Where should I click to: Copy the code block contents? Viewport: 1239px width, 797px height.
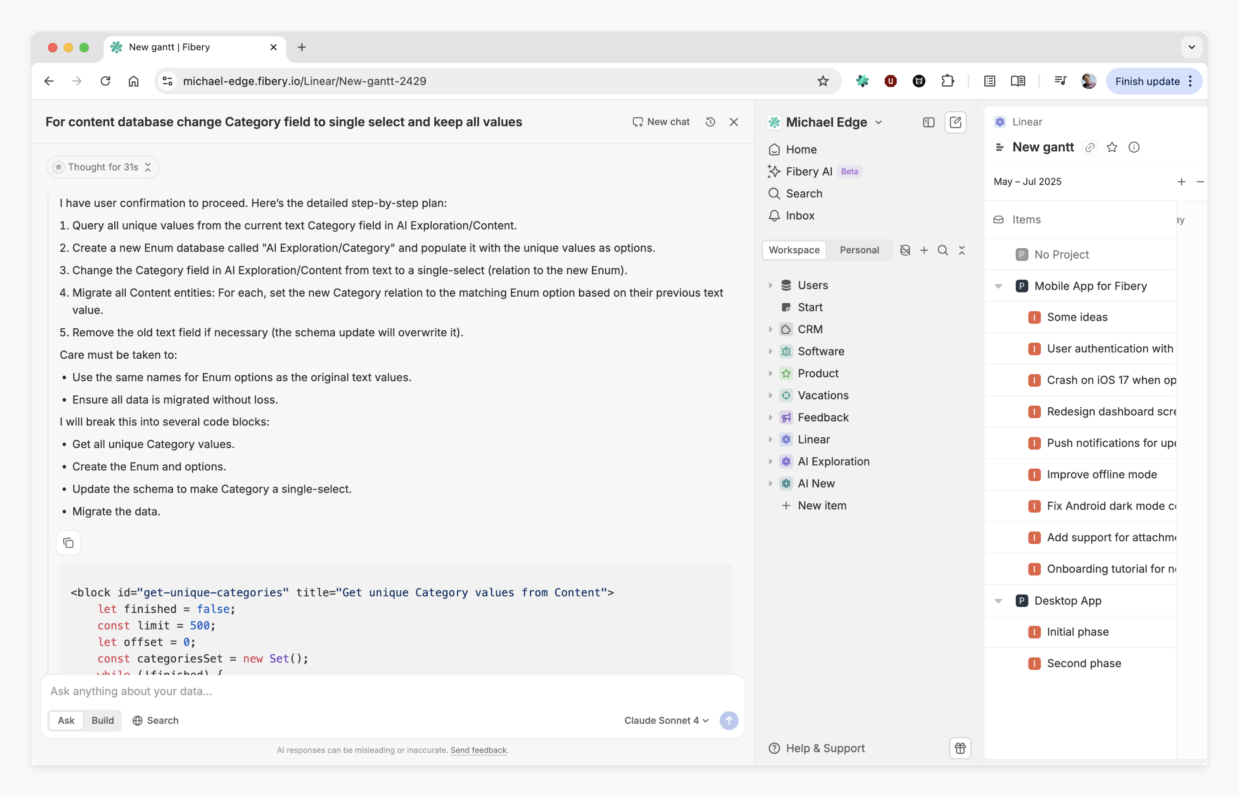(x=68, y=543)
